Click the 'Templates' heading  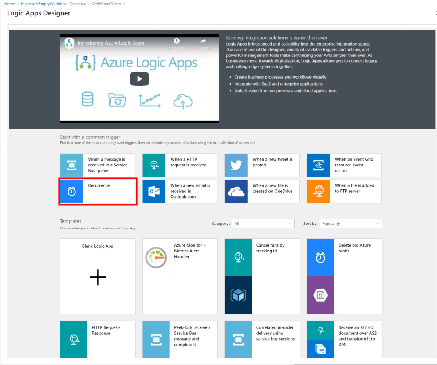click(x=71, y=221)
